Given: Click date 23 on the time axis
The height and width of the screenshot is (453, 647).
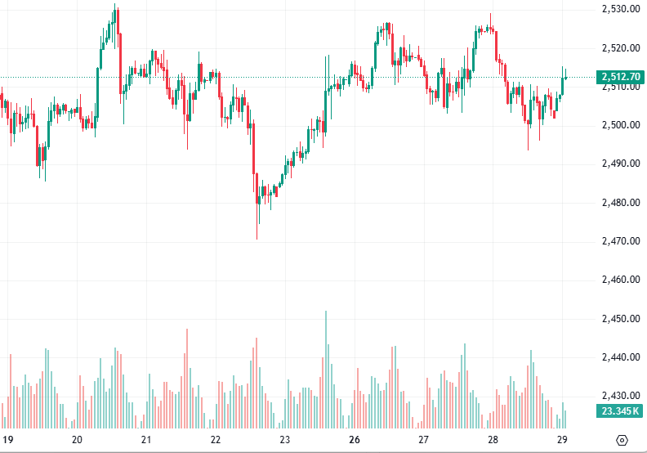Looking at the screenshot, I should (285, 439).
